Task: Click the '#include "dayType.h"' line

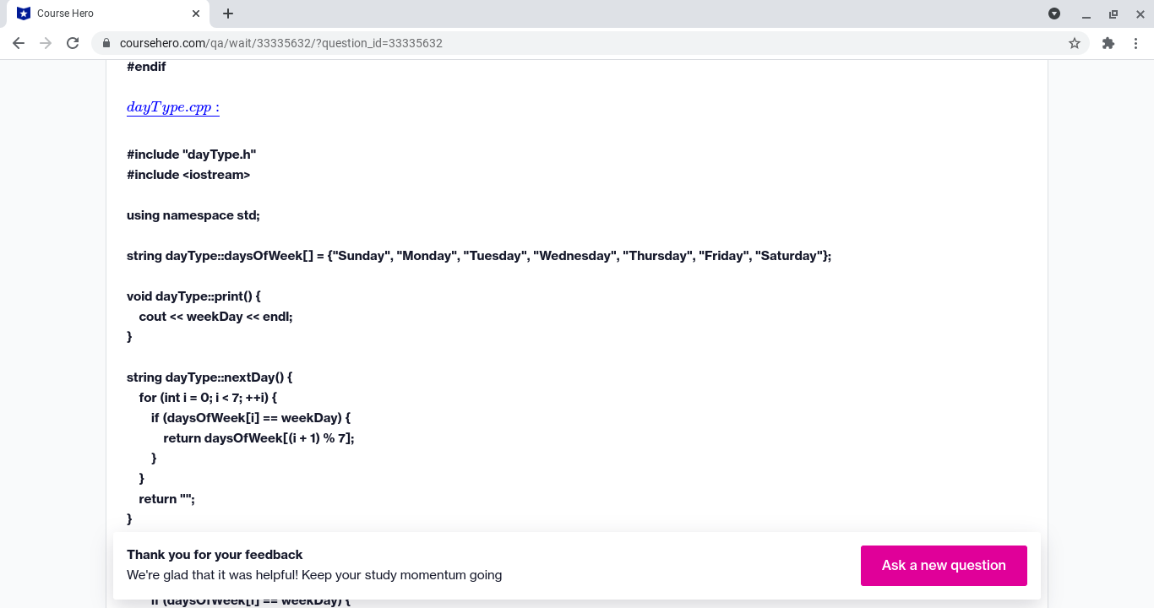Action: pos(192,155)
